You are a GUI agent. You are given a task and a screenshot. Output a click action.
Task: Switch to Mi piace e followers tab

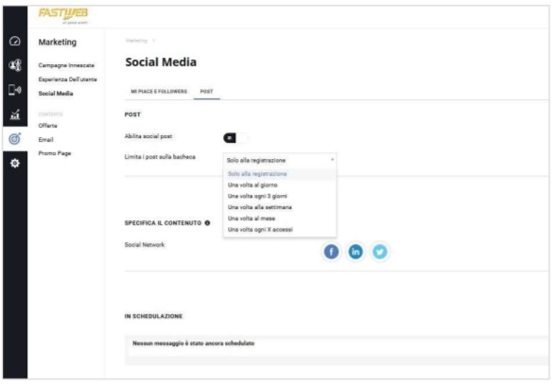(159, 91)
